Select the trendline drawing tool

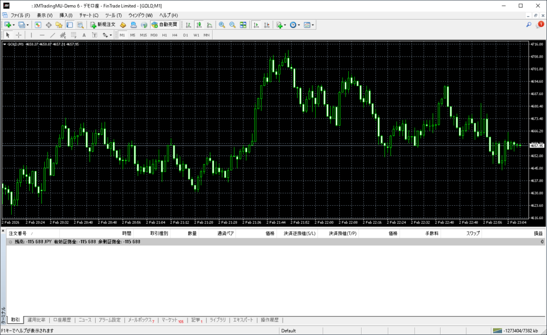click(x=52, y=35)
